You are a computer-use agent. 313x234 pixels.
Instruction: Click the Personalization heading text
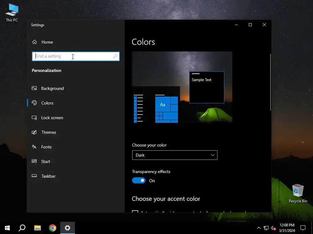tap(46, 70)
